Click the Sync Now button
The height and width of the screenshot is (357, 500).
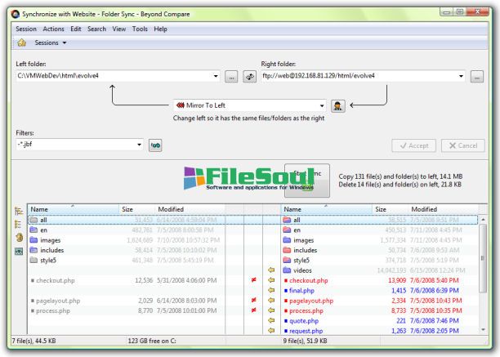[x=307, y=181]
